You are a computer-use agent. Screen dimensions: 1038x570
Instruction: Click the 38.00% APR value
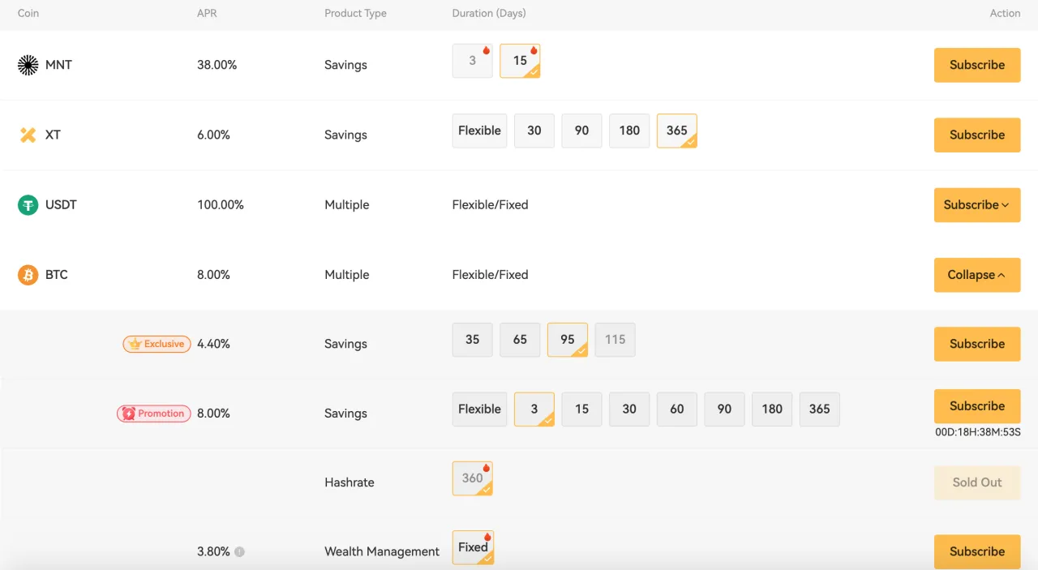pos(217,65)
